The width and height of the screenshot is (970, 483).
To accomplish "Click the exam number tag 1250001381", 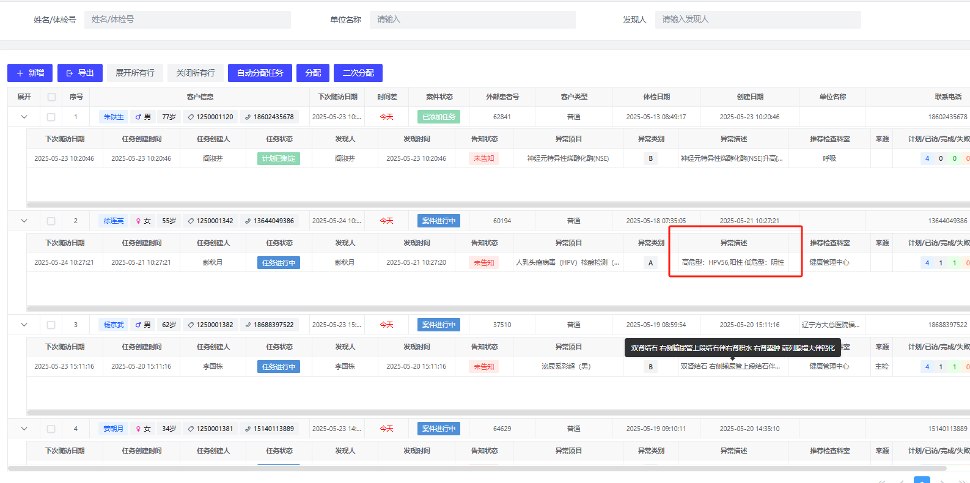I will [210, 429].
